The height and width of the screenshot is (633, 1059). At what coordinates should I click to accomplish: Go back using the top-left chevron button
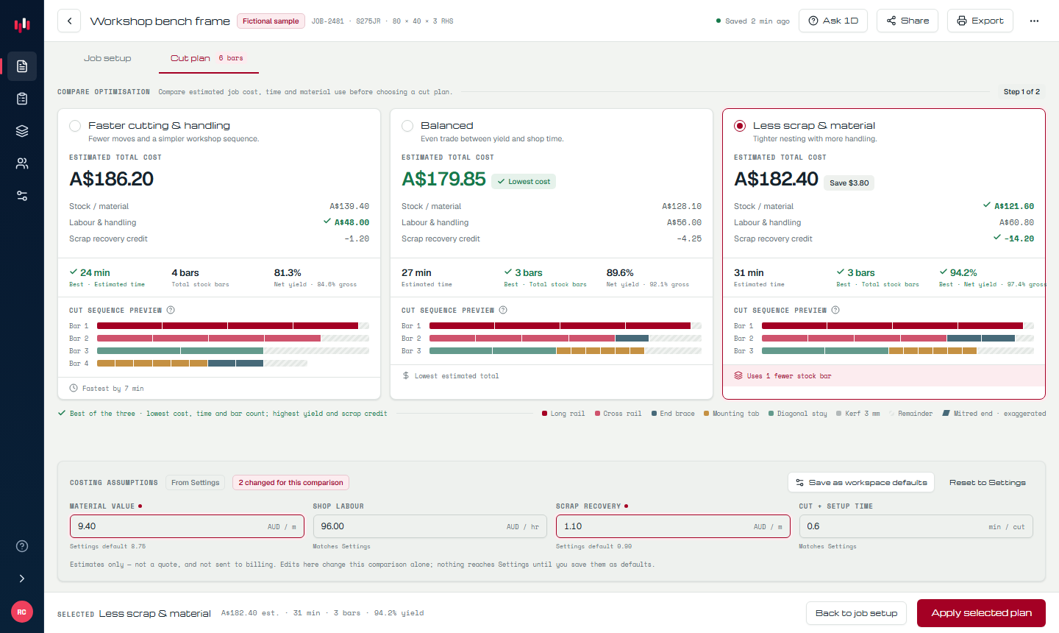tap(69, 21)
